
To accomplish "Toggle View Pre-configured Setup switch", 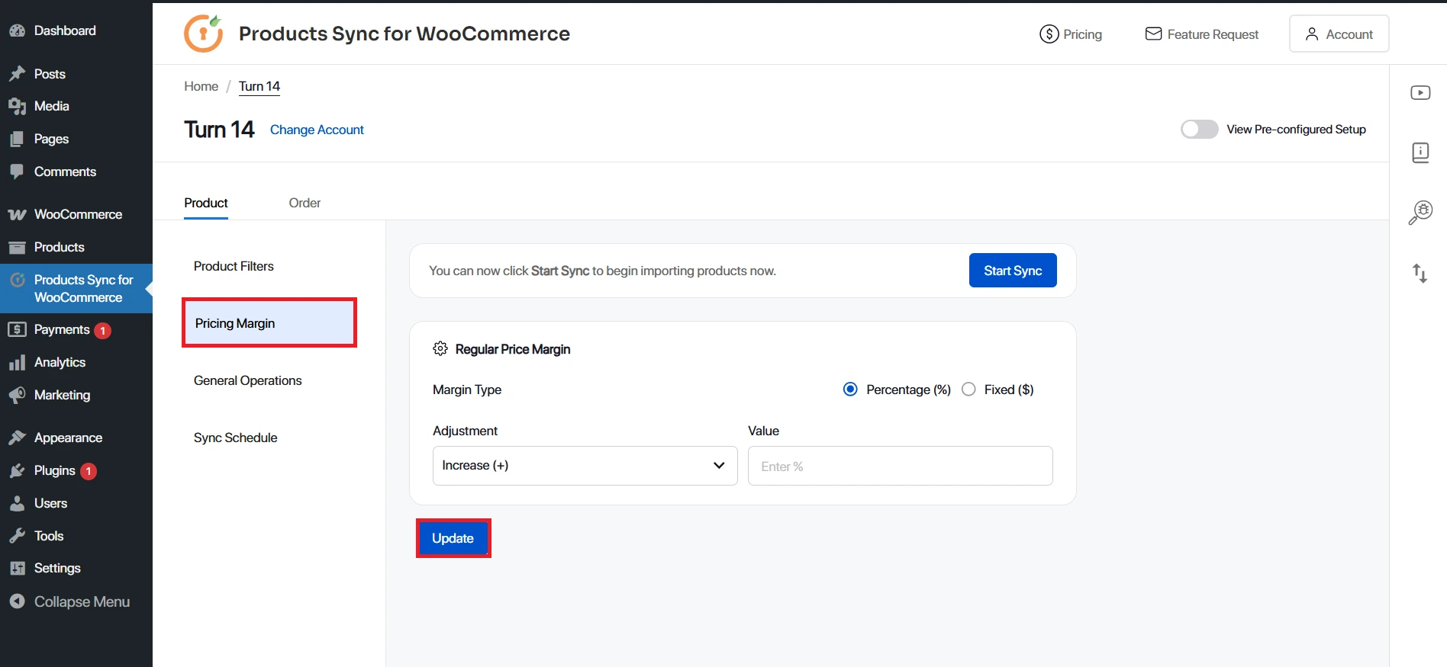I will [1199, 129].
